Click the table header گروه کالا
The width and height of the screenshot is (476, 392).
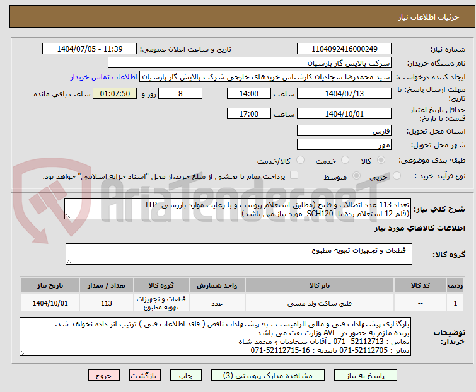161,285
